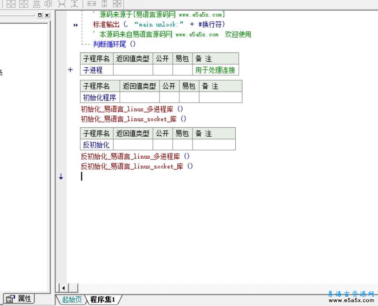This screenshot has width=378, height=306.
Task: Click the line 反初始化_易语言_linux_socket_库 ()
Action: pyautogui.click(x=137, y=166)
